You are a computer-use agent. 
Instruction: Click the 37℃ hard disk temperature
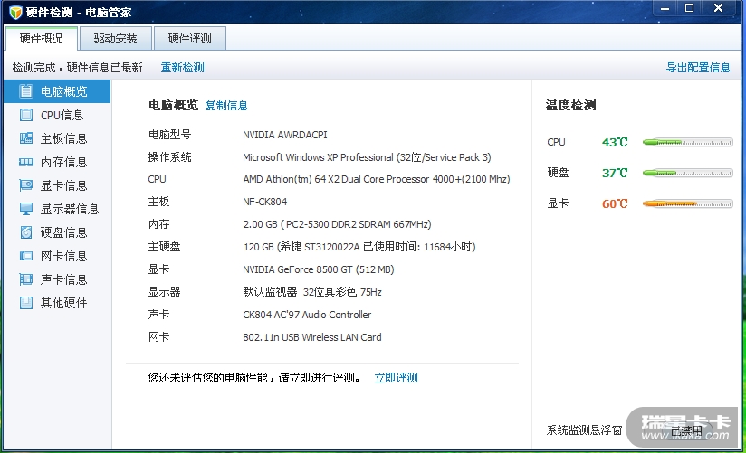coord(615,173)
